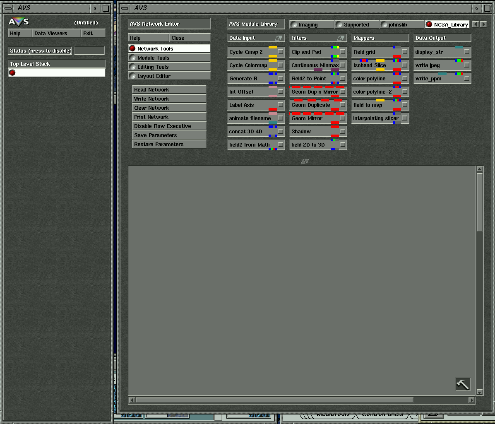495x424 pixels.
Task: Select the Continuous Minmax filter module
Action: (318, 65)
